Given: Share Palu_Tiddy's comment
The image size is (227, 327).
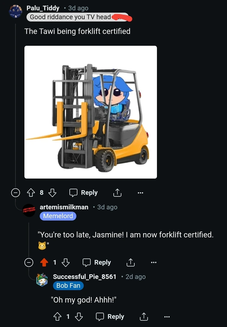Looking at the screenshot, I should pos(117,193).
